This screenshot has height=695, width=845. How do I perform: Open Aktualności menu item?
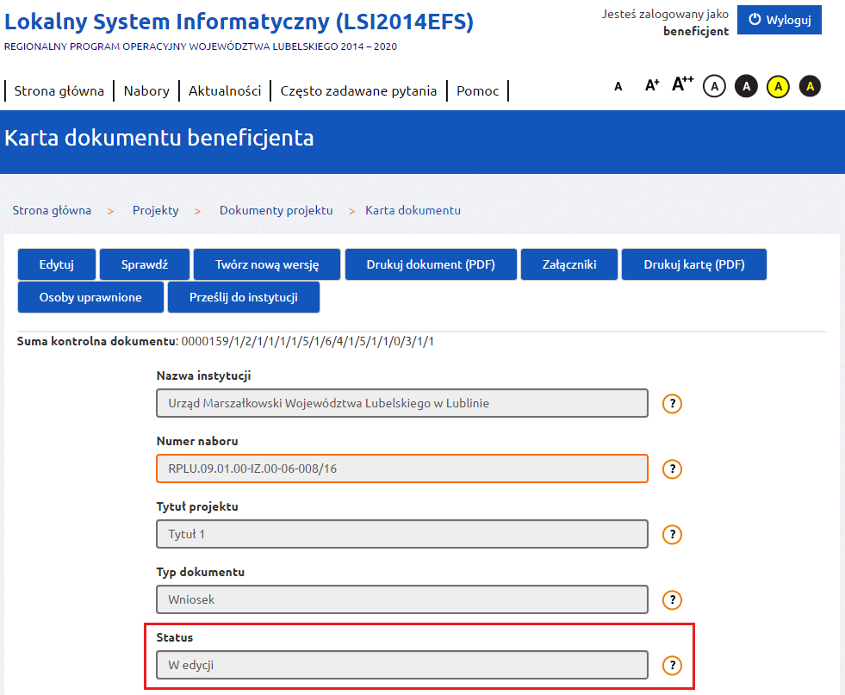coord(225,91)
